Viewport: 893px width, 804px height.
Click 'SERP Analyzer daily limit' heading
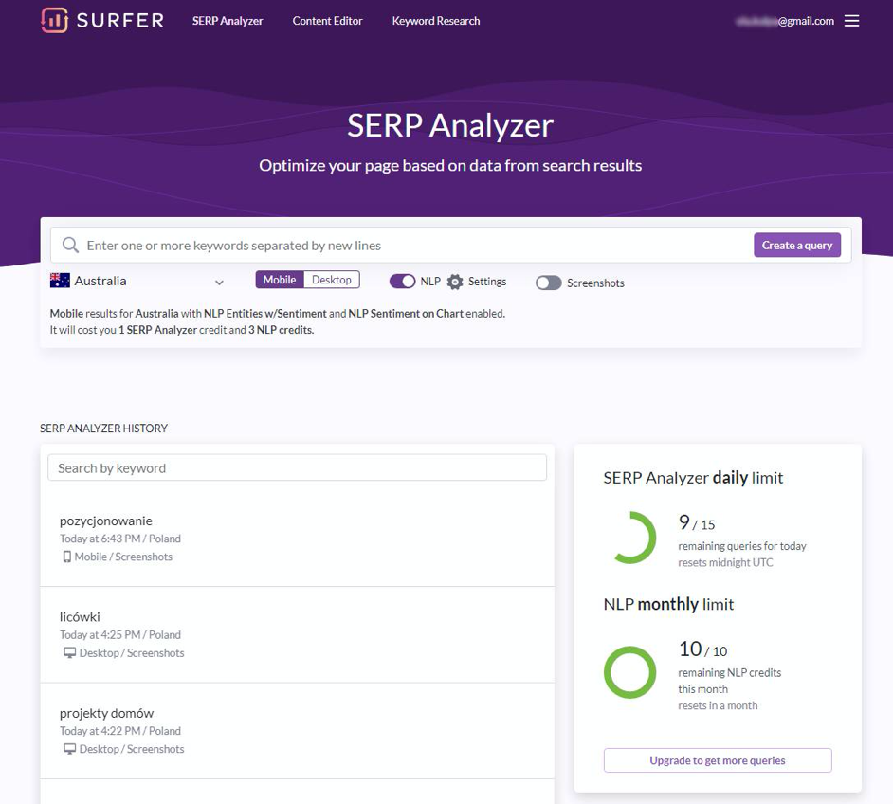[x=693, y=478]
